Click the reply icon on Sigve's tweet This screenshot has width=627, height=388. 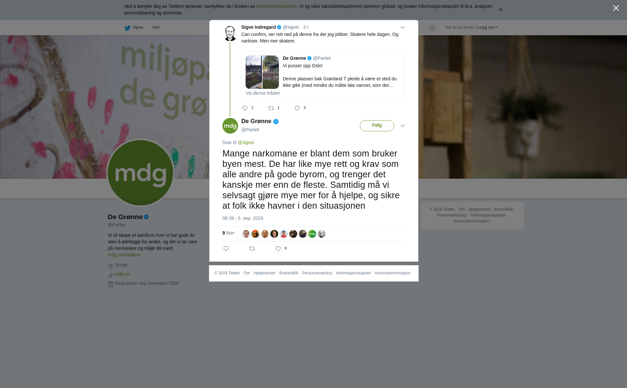tap(245, 108)
